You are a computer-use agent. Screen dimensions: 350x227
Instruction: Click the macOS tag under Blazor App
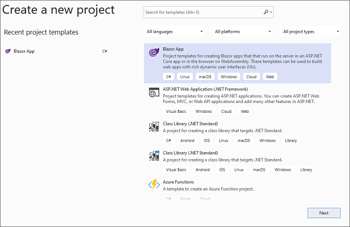point(205,77)
